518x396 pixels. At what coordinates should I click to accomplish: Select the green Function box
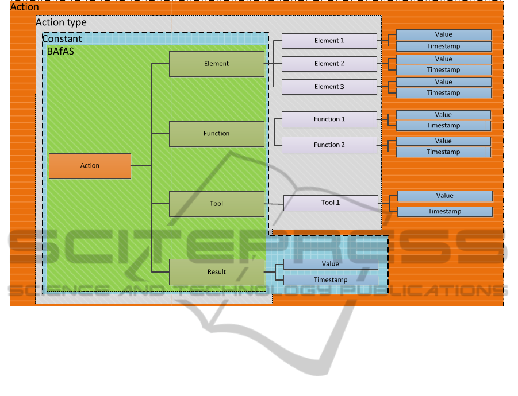pyautogui.click(x=216, y=134)
